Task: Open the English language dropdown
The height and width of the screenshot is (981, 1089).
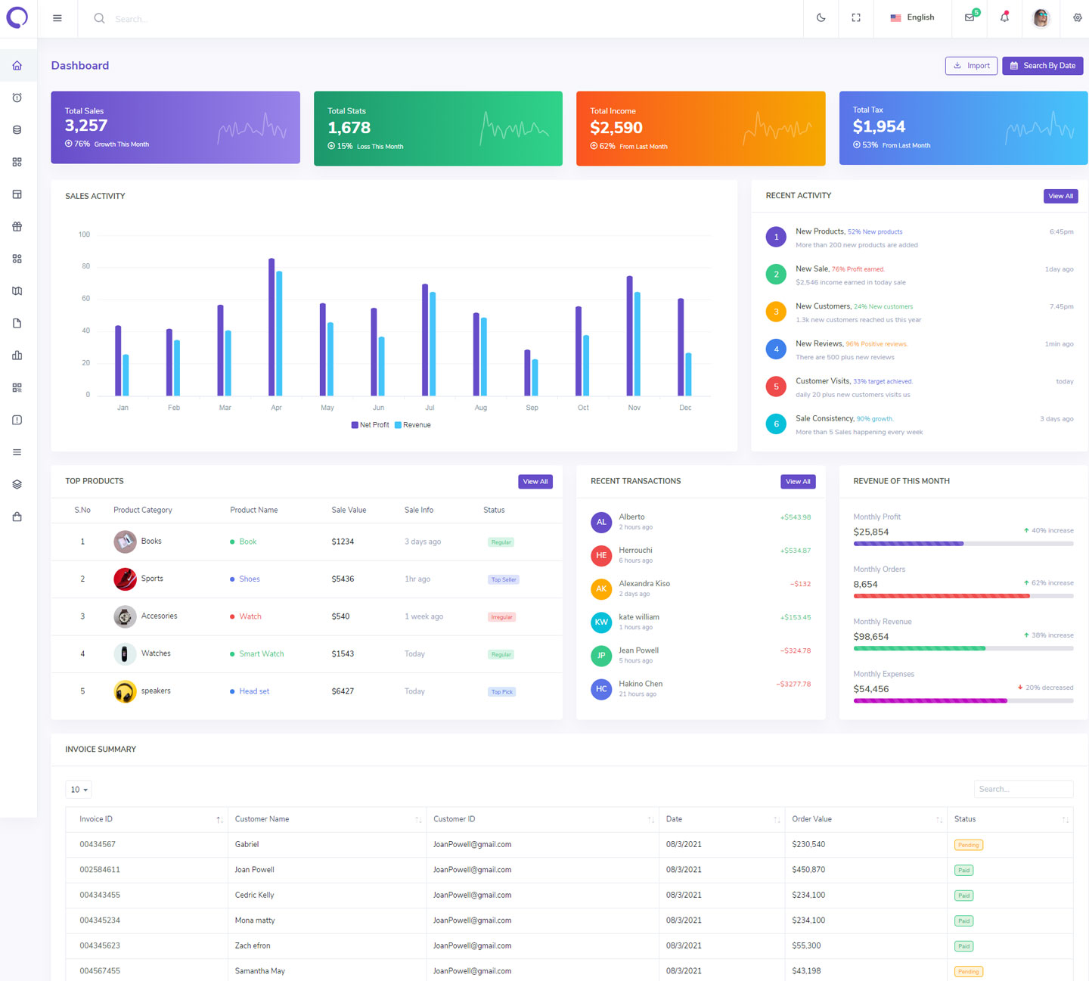Action: 912,17
